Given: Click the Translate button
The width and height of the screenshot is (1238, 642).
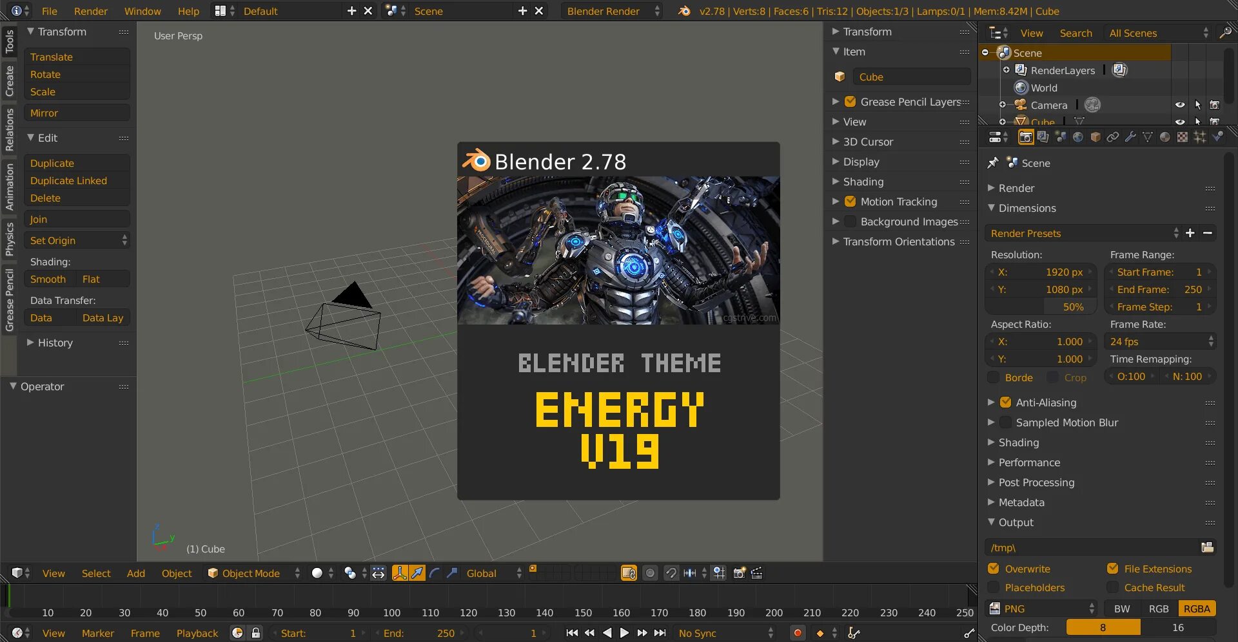Looking at the screenshot, I should click(77, 57).
